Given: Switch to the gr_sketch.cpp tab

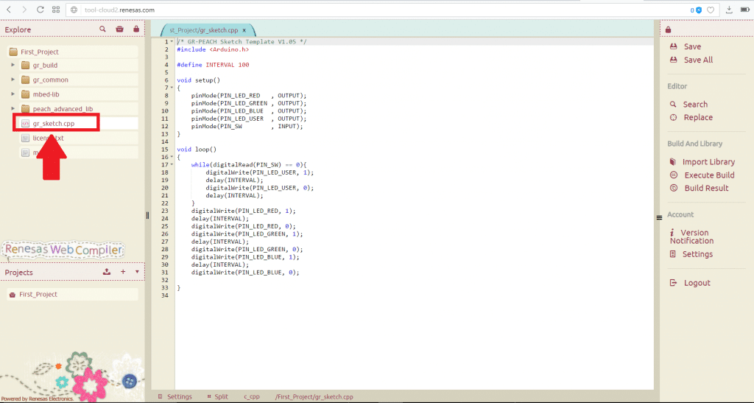Looking at the screenshot, I should pyautogui.click(x=204, y=30).
